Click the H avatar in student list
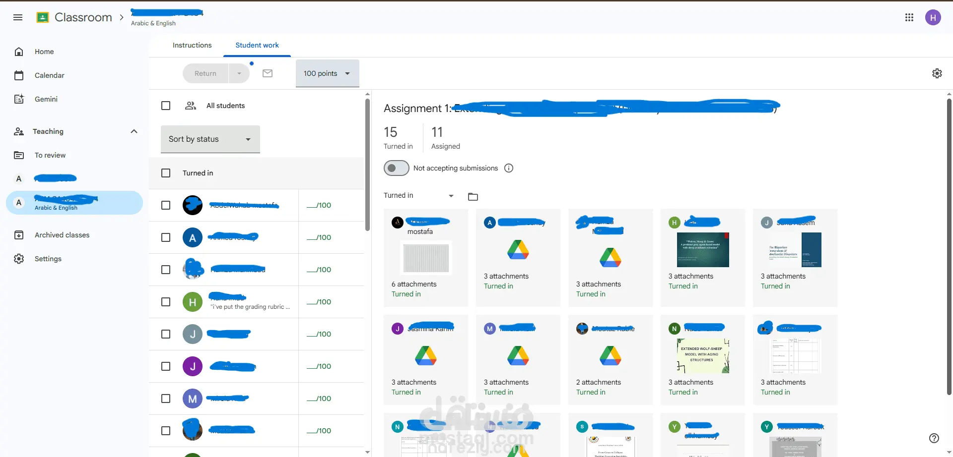This screenshot has height=457, width=953. [193, 302]
